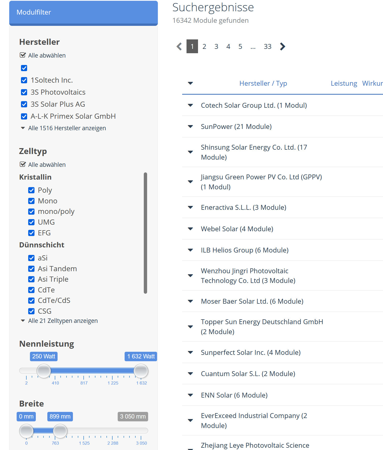Click Alle abwählen text under Hersteller
The height and width of the screenshot is (450, 383).
pyautogui.click(x=47, y=56)
